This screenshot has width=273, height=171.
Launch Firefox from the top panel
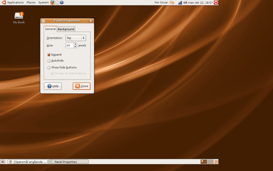52,2
